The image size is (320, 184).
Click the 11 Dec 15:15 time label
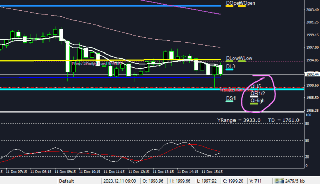tap(212, 172)
